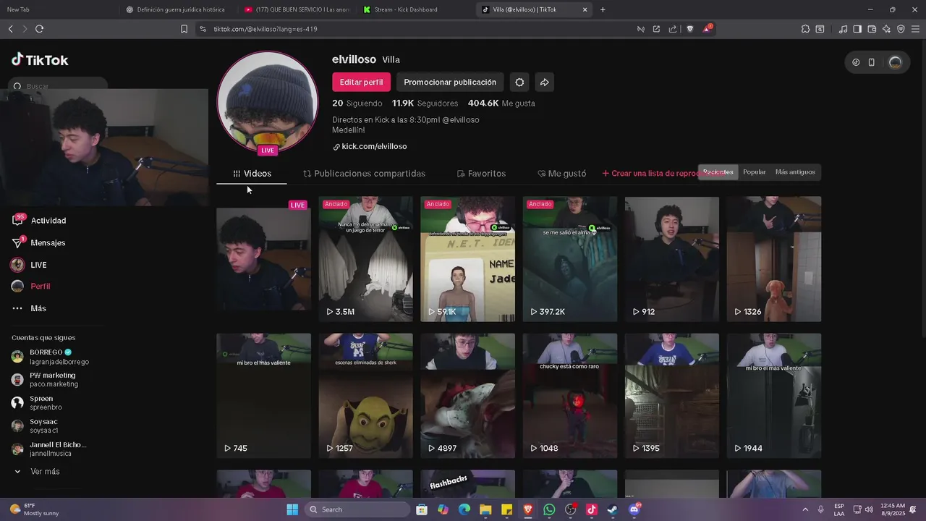Switch to the Definición guerra jurídica browser tab
Image resolution: width=926 pixels, height=521 pixels.
(179, 9)
